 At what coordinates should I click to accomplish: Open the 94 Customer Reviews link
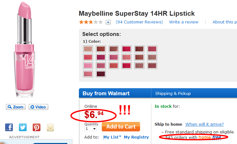tap(140, 22)
